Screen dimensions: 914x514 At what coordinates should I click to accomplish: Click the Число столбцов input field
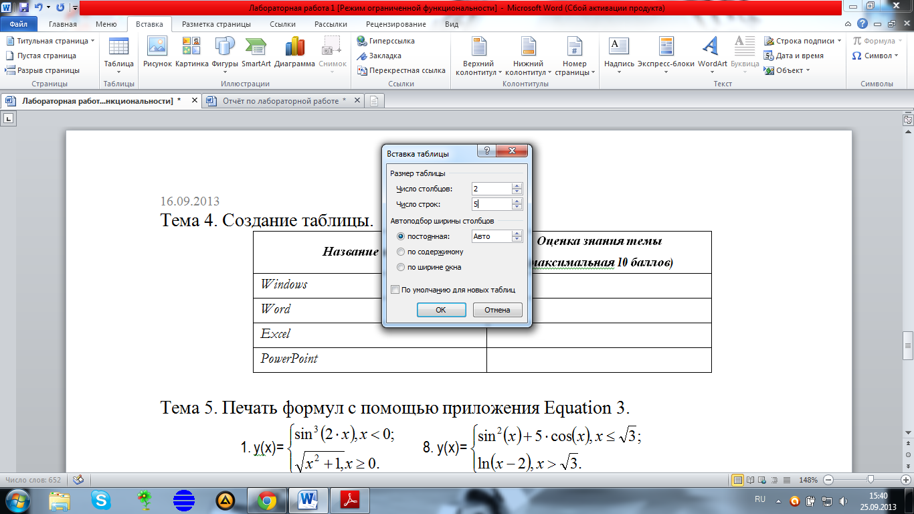491,189
